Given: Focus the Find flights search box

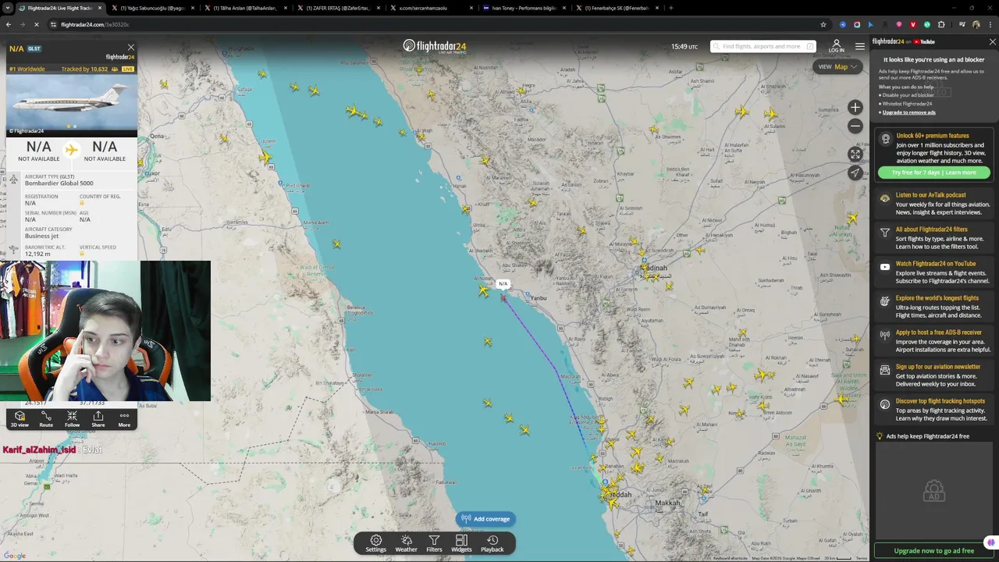Looking at the screenshot, I should (763, 46).
